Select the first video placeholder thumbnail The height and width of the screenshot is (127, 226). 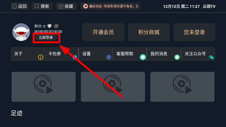point(44,87)
